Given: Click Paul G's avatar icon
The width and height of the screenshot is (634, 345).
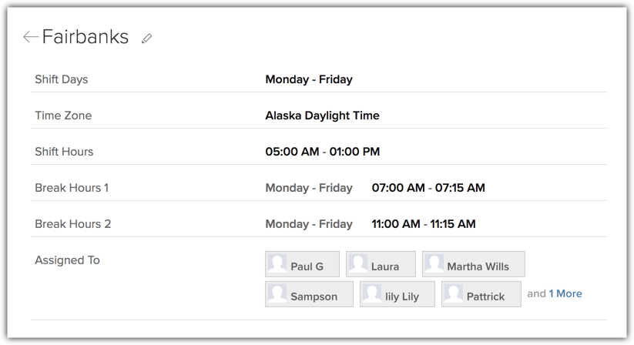Looking at the screenshot, I should click(x=277, y=264).
